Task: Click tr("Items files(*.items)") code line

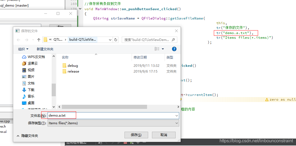Action: click(245, 38)
